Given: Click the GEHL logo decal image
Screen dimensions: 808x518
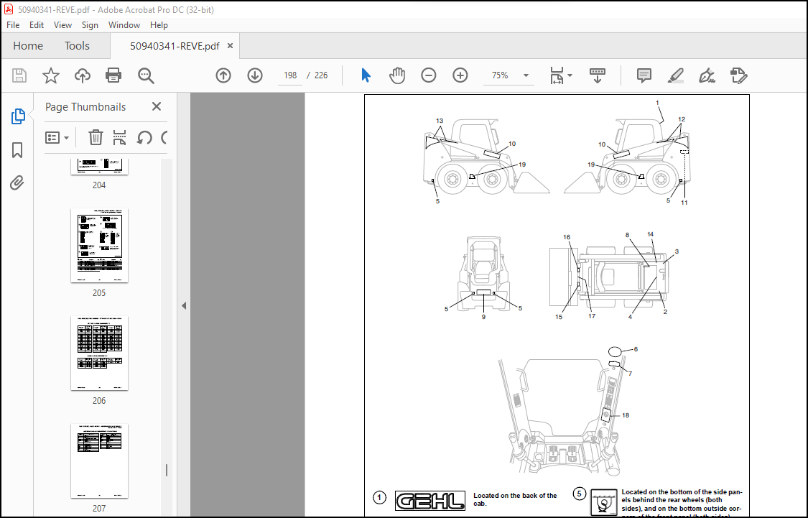Looking at the screenshot, I should tap(429, 501).
